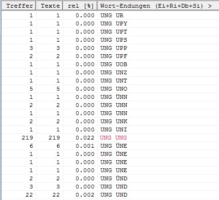219x200 pixels.
Task: Click the 0.022 relative value cell
Action: pos(85,138)
